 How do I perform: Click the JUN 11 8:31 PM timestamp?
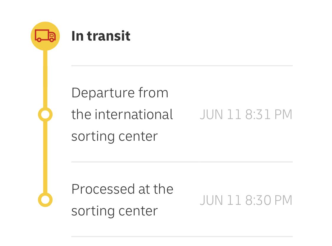pyautogui.click(x=246, y=114)
